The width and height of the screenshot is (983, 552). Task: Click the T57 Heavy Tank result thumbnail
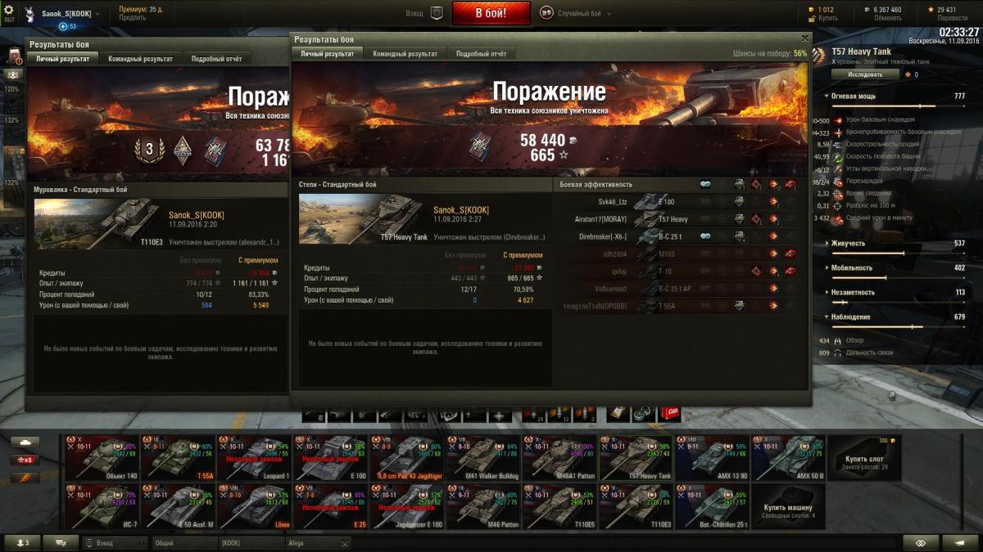pos(364,219)
